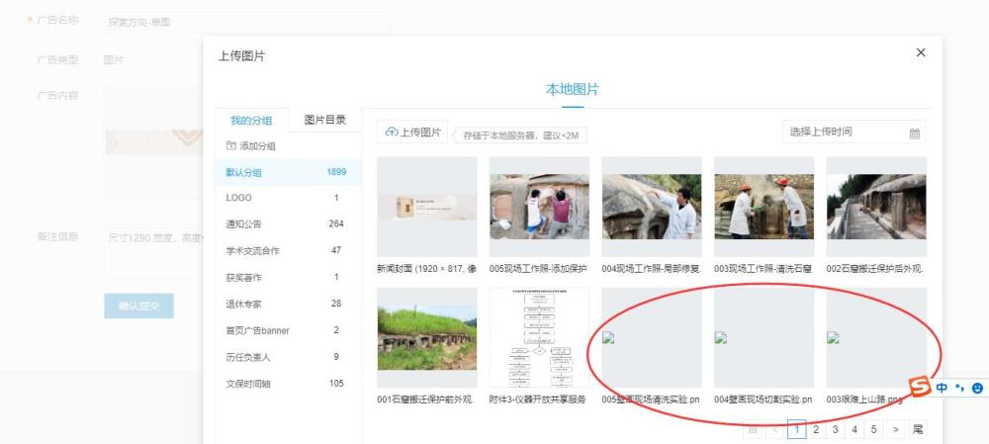The height and width of the screenshot is (444, 989).
Task: Switch to the 我的分组 tab
Action: (251, 121)
